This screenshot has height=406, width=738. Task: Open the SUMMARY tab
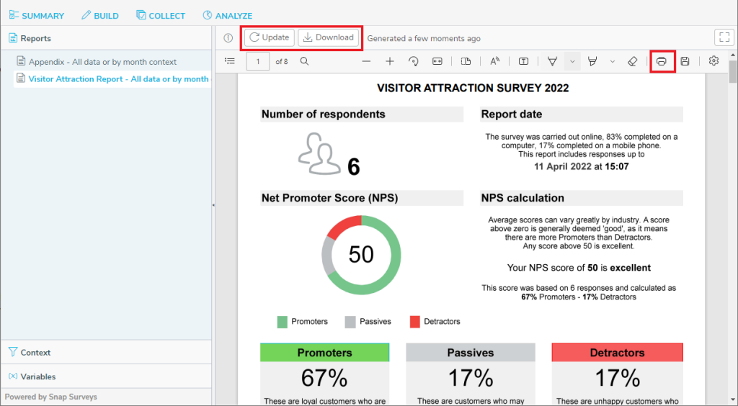[37, 16]
